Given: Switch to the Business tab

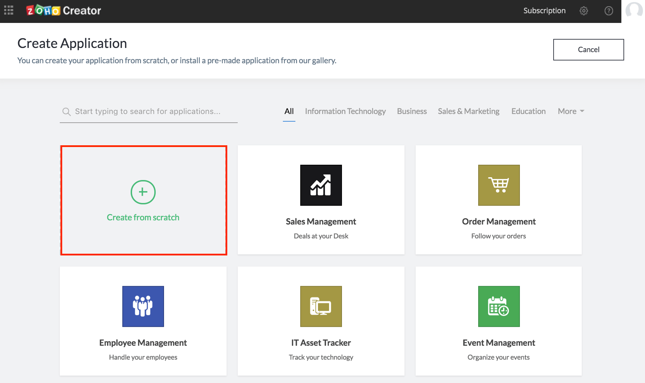Looking at the screenshot, I should (412, 111).
